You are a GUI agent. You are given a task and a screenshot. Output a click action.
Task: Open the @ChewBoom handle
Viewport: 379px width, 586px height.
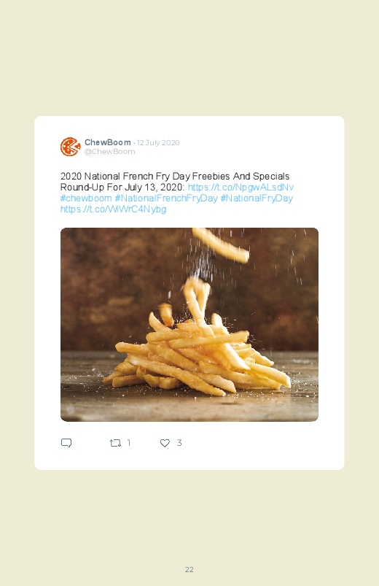110,151
